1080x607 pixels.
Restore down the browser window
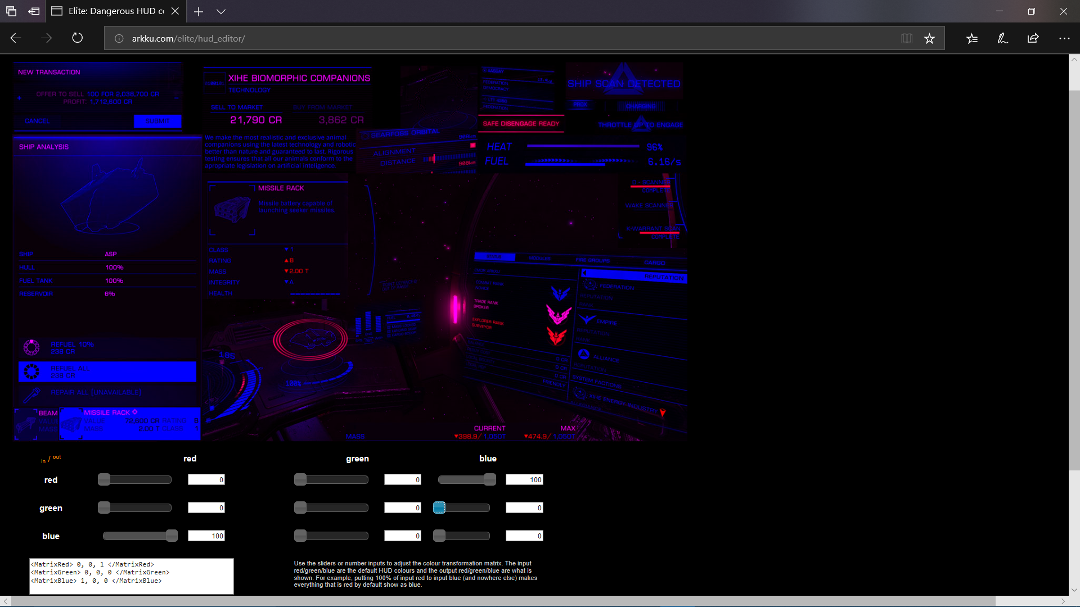1032,11
